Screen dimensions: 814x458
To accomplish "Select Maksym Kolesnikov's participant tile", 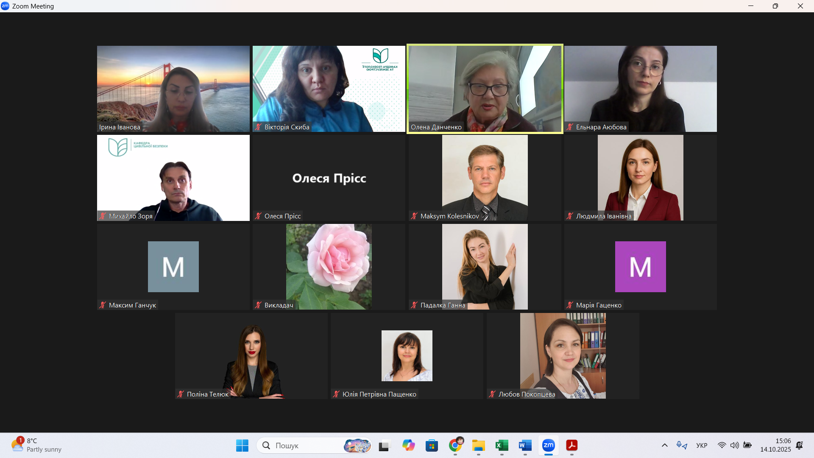I will coord(485,177).
